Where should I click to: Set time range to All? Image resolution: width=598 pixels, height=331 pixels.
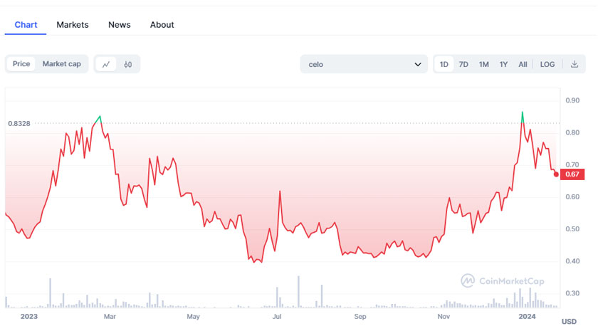(523, 64)
